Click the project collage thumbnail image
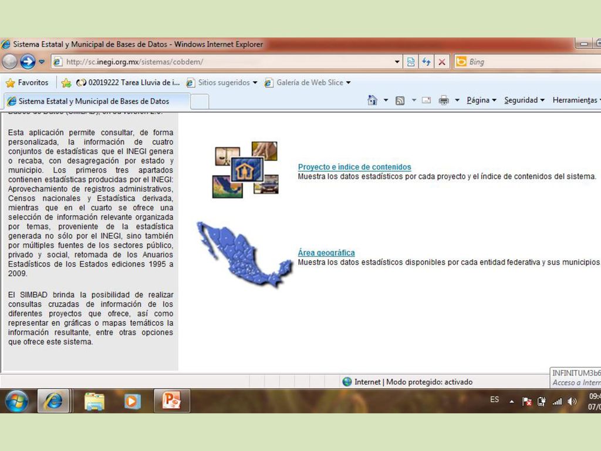The height and width of the screenshot is (451, 601). pyautogui.click(x=245, y=170)
